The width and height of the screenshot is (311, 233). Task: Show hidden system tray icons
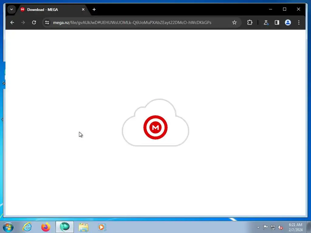point(258,228)
